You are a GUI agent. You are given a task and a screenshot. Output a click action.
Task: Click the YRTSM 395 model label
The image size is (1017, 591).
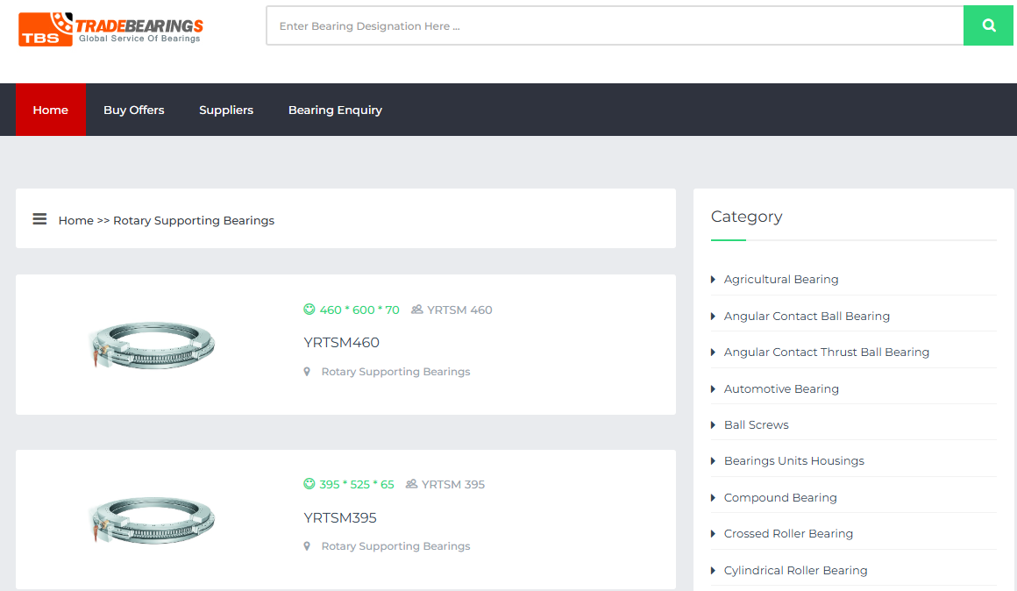click(453, 485)
